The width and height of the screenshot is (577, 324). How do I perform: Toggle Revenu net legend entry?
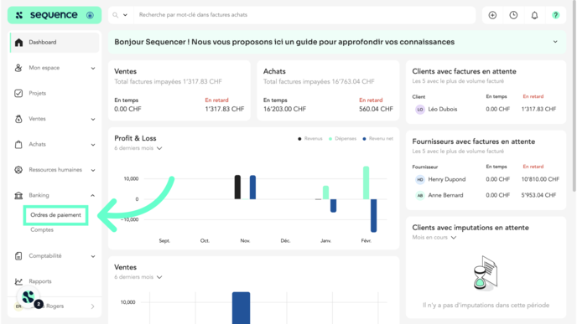point(377,138)
